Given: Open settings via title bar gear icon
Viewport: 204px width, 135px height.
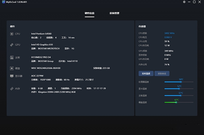Looking at the screenshot, I should coord(184,2).
